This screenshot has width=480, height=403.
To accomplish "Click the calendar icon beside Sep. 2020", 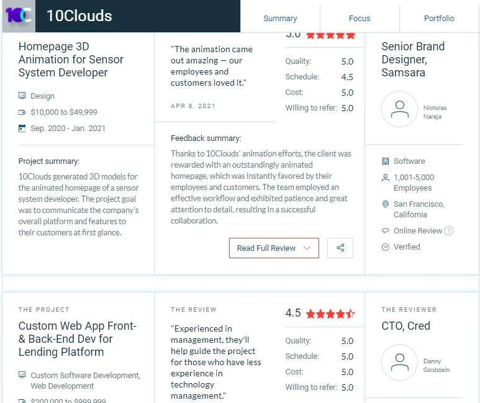I will point(22,129).
